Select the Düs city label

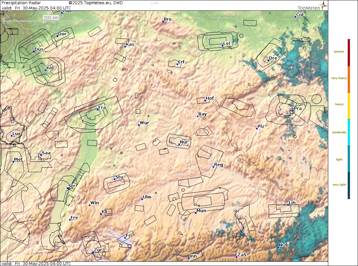click(39, 49)
